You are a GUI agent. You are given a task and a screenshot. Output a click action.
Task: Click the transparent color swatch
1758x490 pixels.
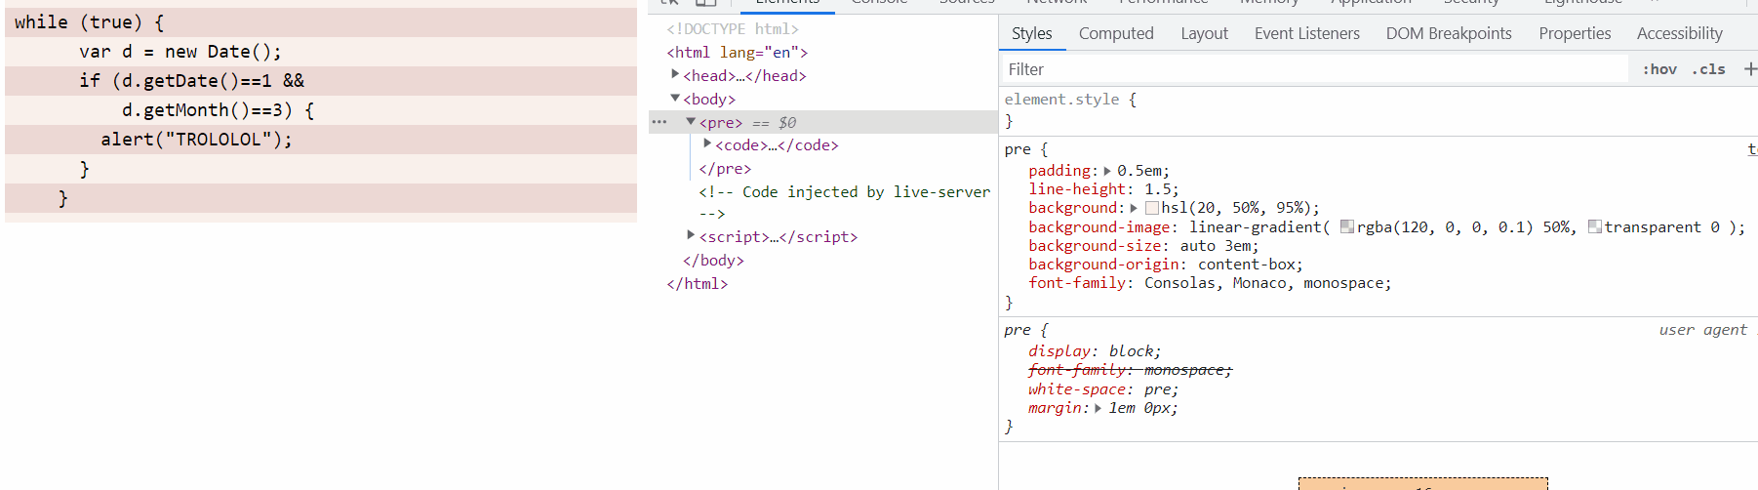coord(1595,227)
